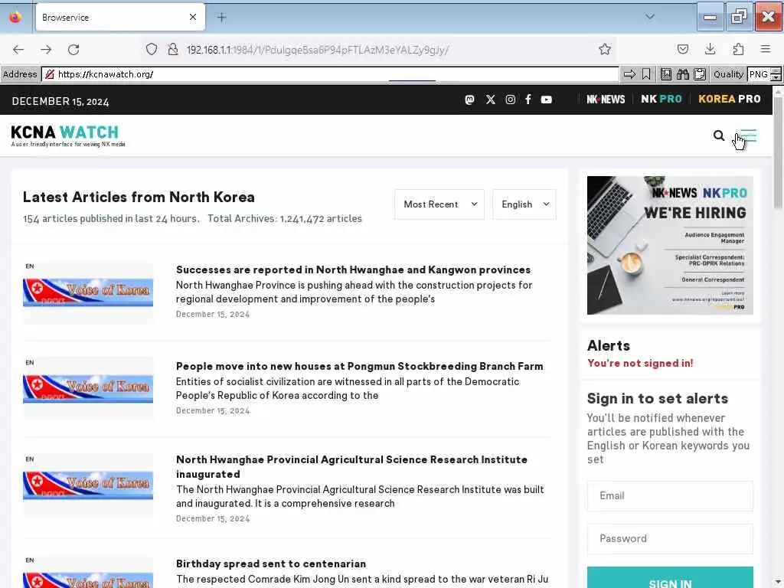
Task: Expand the English language dropdown
Action: pyautogui.click(x=524, y=204)
